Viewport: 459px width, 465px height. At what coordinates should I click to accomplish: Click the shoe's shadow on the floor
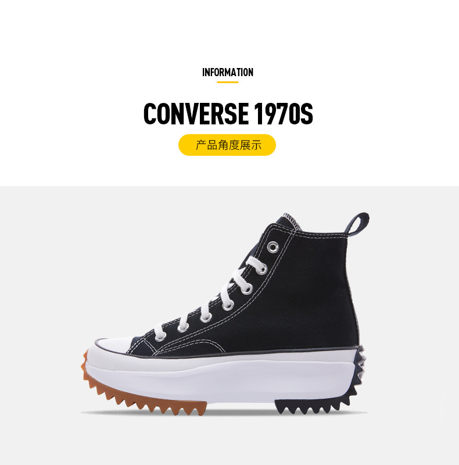point(224,413)
